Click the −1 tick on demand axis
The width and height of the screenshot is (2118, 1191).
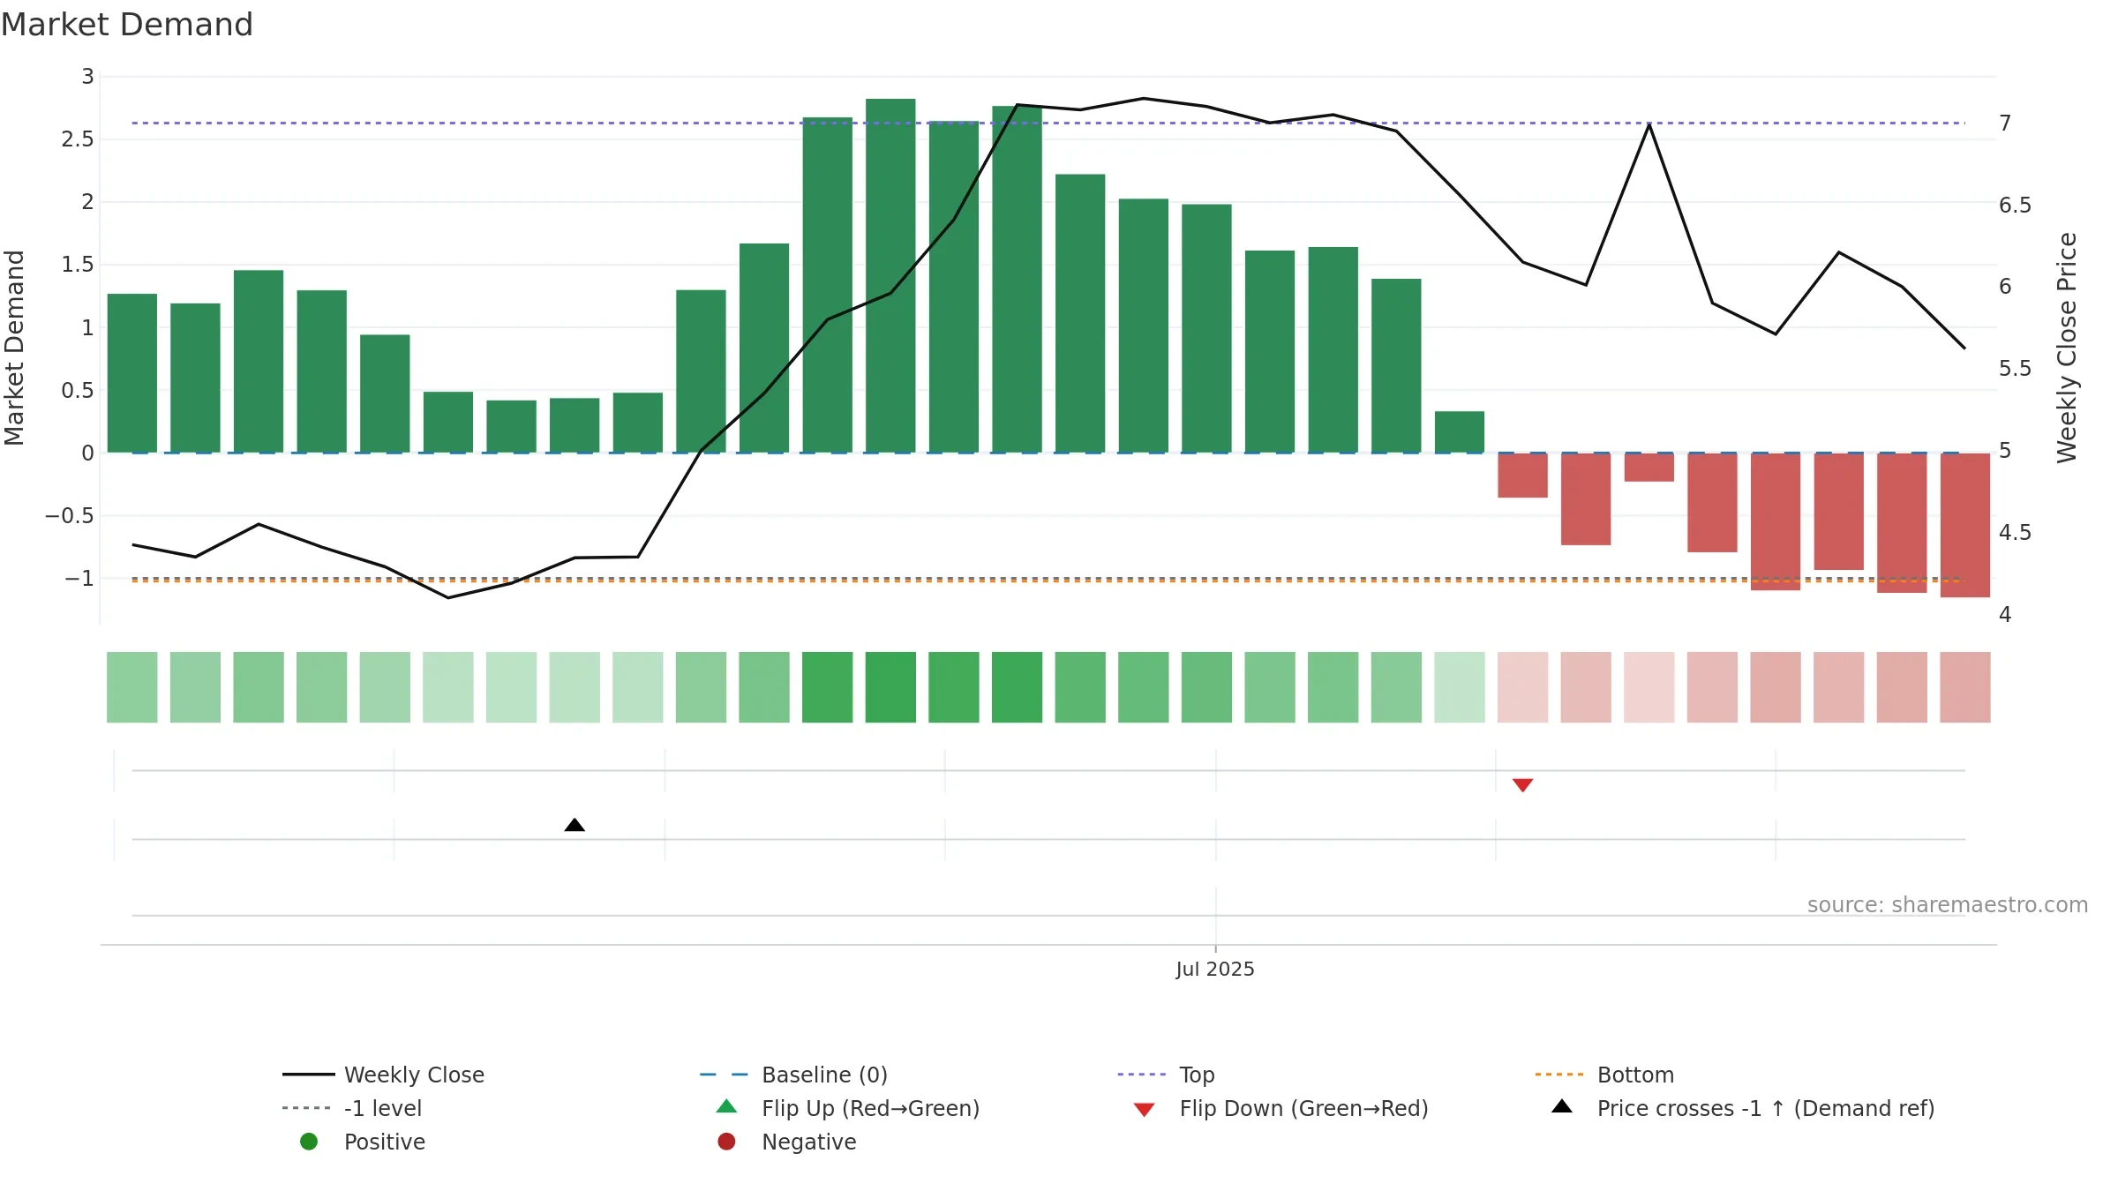[x=79, y=579]
